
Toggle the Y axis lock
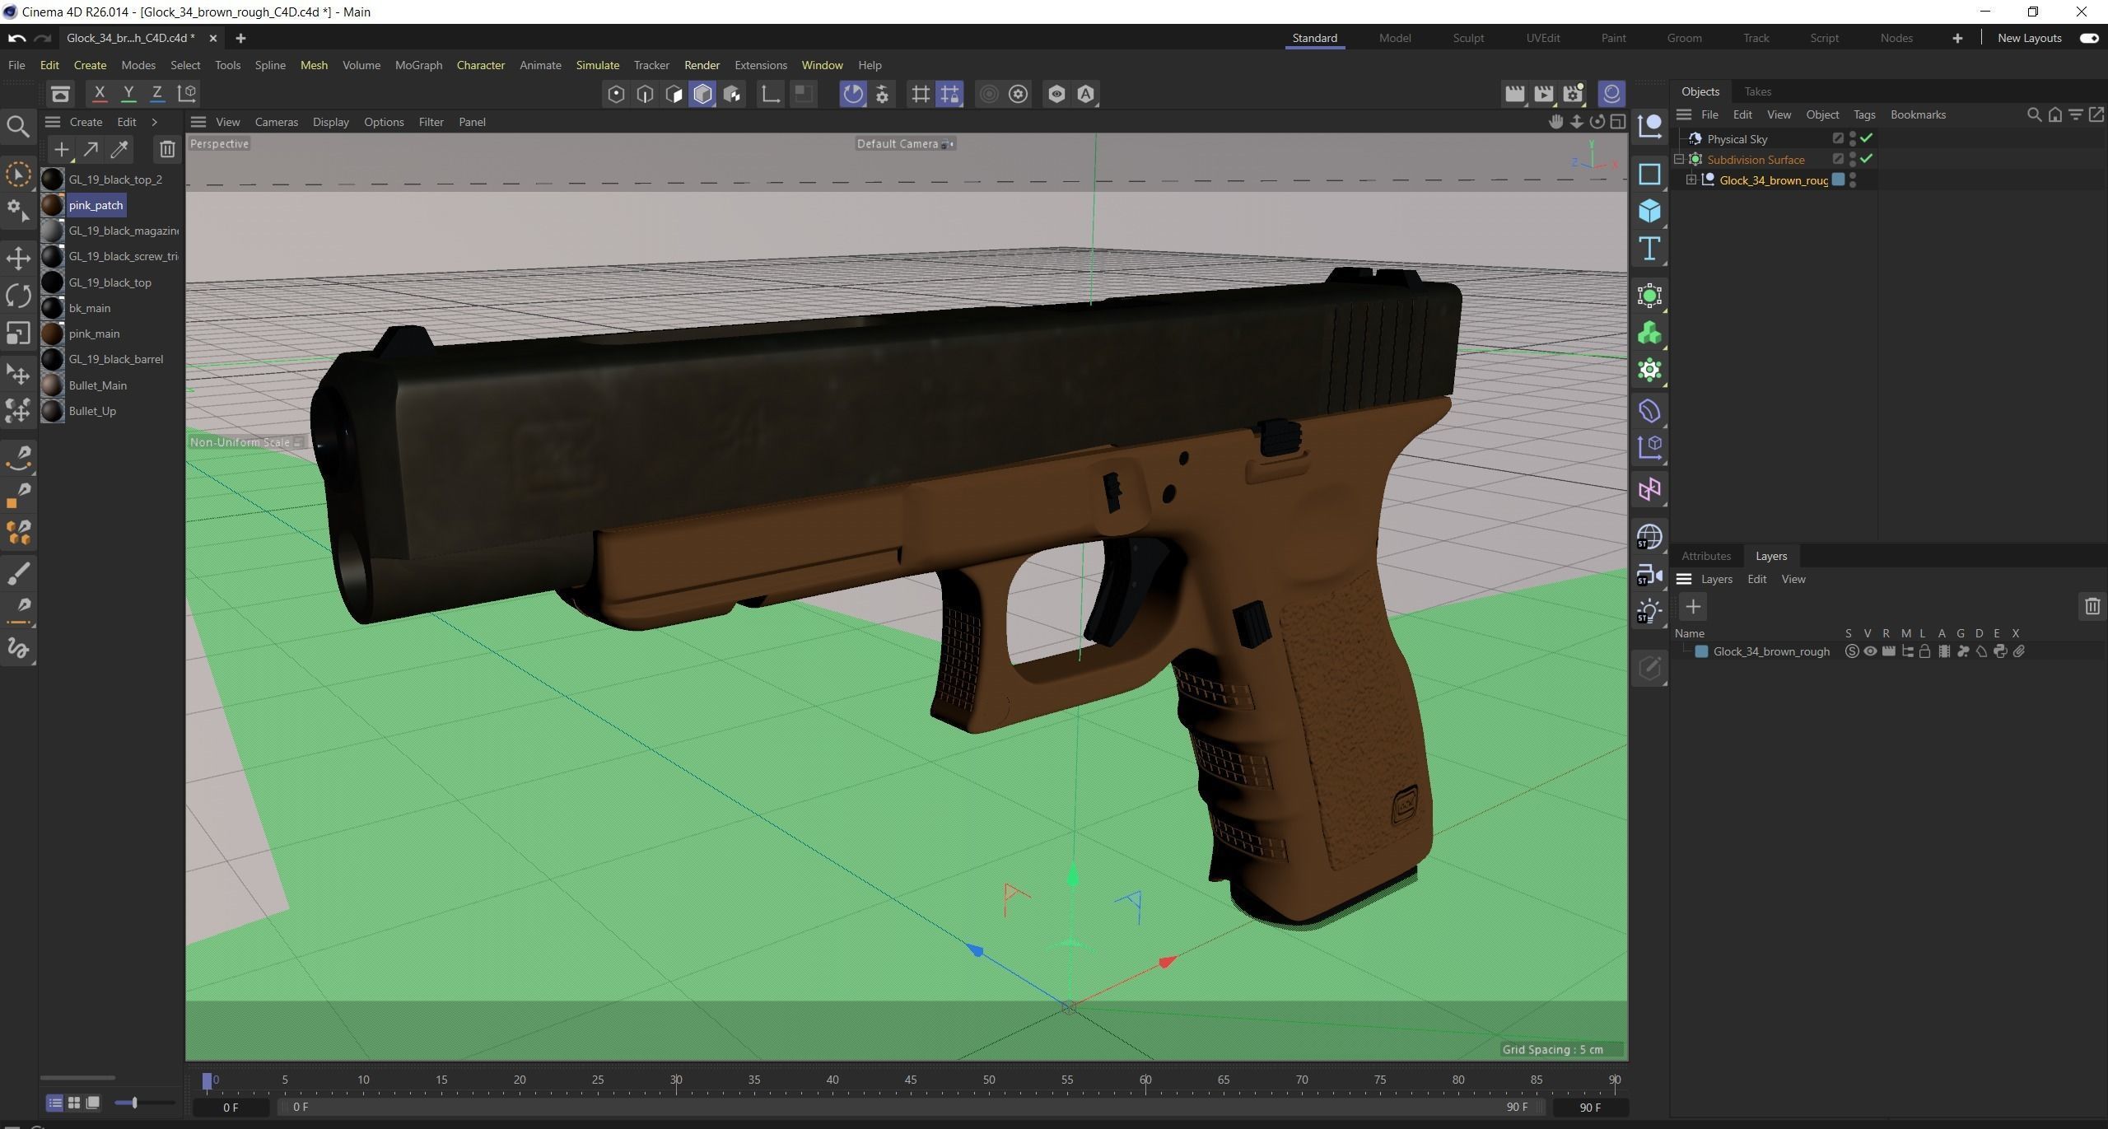(128, 94)
